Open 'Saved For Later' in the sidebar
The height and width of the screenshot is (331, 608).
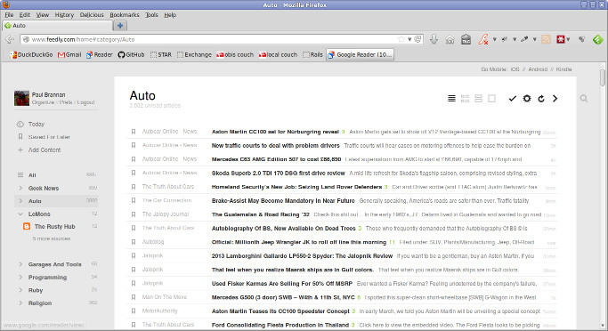point(49,137)
